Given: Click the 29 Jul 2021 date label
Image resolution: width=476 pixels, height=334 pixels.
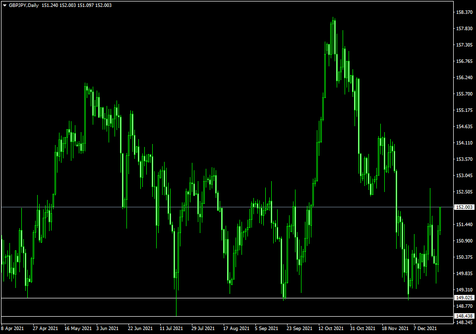Looking at the screenshot, I should click(x=203, y=328).
